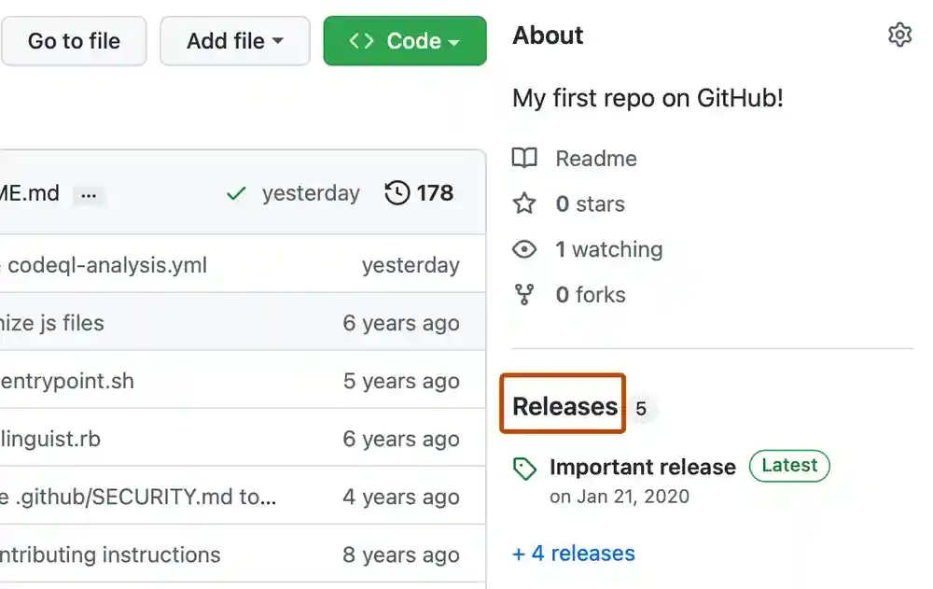Open the + 4 releases link
Viewport: 933px width, 589px height.
(x=573, y=553)
